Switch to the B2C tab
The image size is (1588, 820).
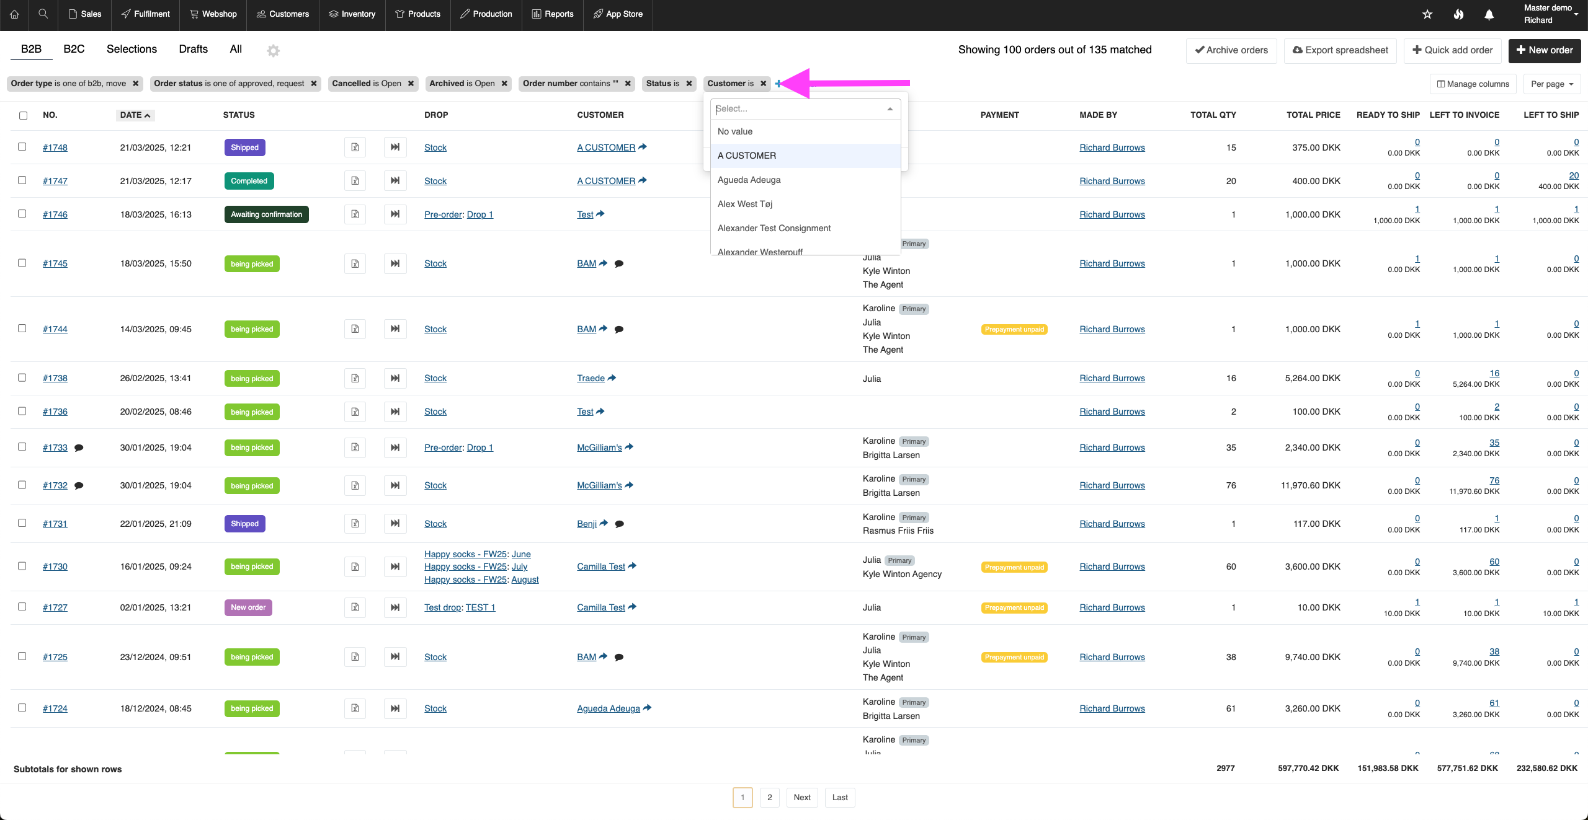pos(74,49)
